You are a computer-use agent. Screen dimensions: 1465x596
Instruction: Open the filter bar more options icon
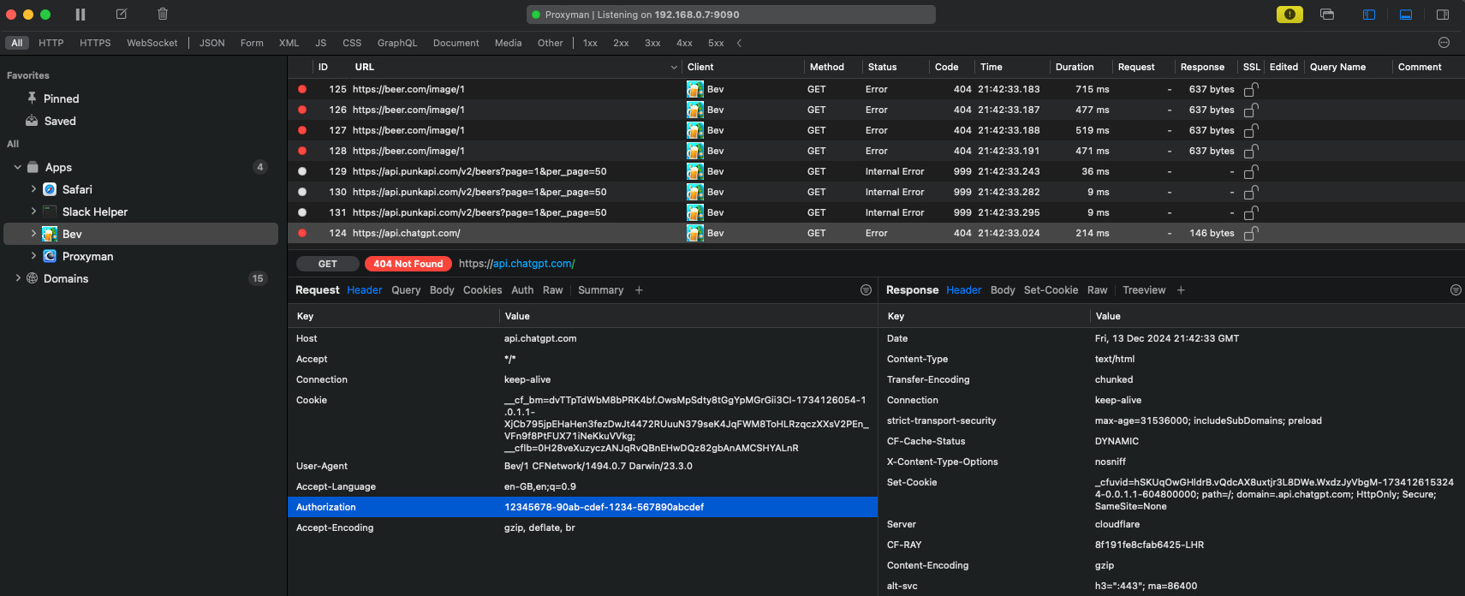1444,43
